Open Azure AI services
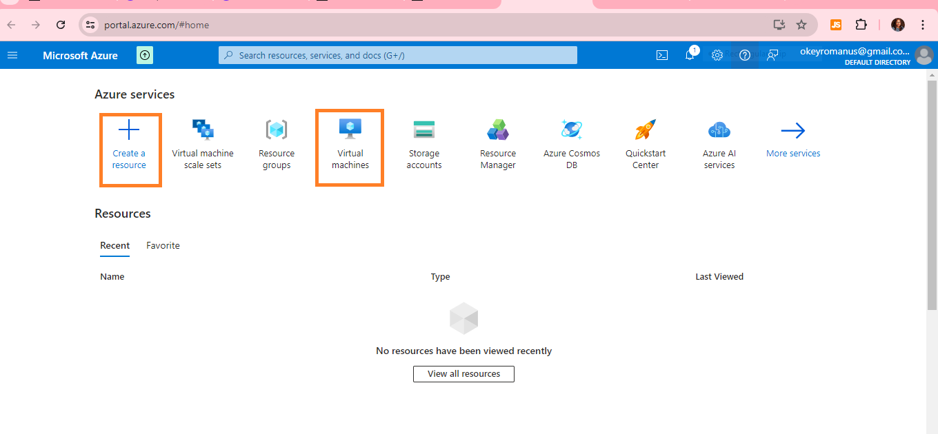This screenshot has width=938, height=434. [719, 145]
